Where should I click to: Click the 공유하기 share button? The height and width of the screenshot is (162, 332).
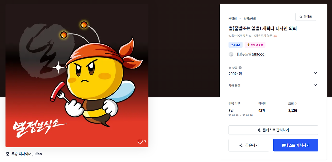[249, 145]
